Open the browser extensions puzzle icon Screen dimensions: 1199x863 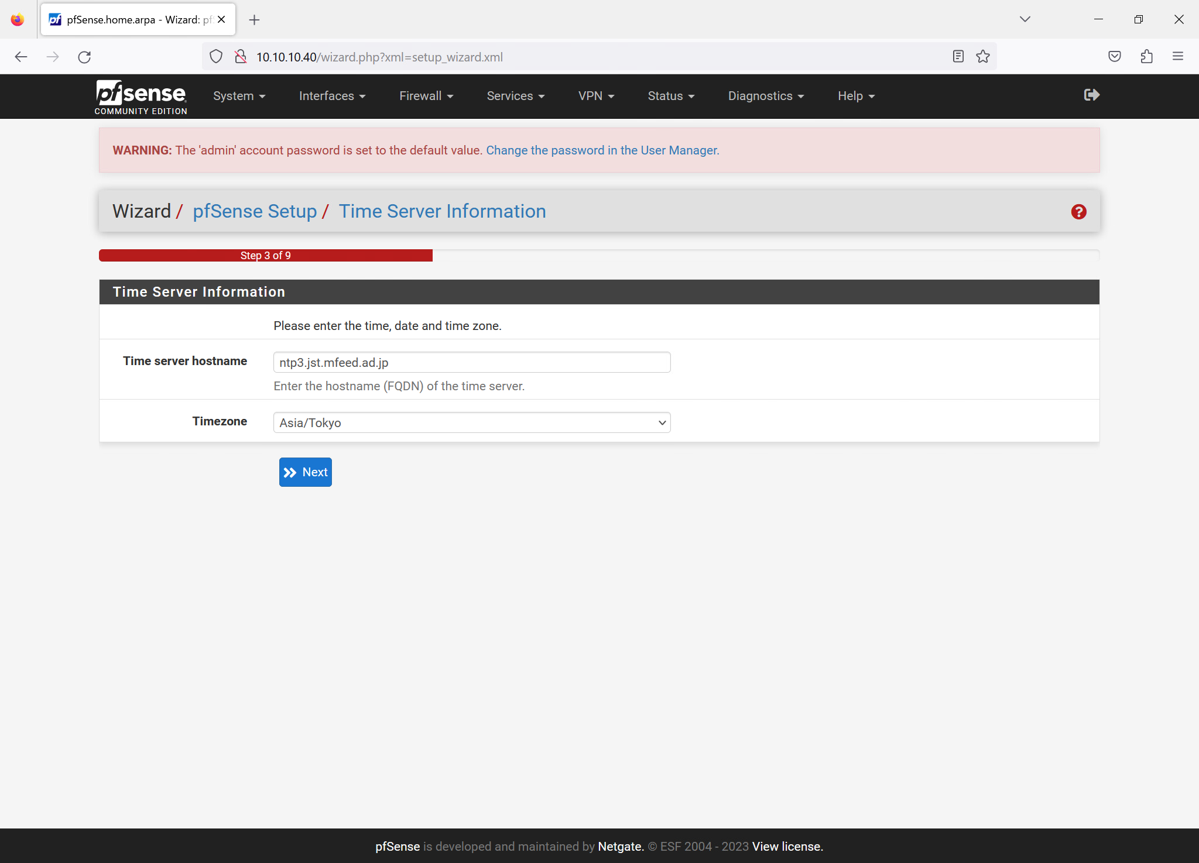1146,57
